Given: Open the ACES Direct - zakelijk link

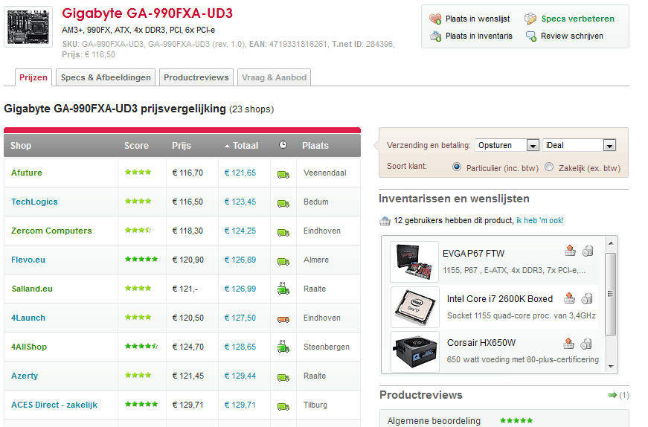Looking at the screenshot, I should [x=54, y=405].
